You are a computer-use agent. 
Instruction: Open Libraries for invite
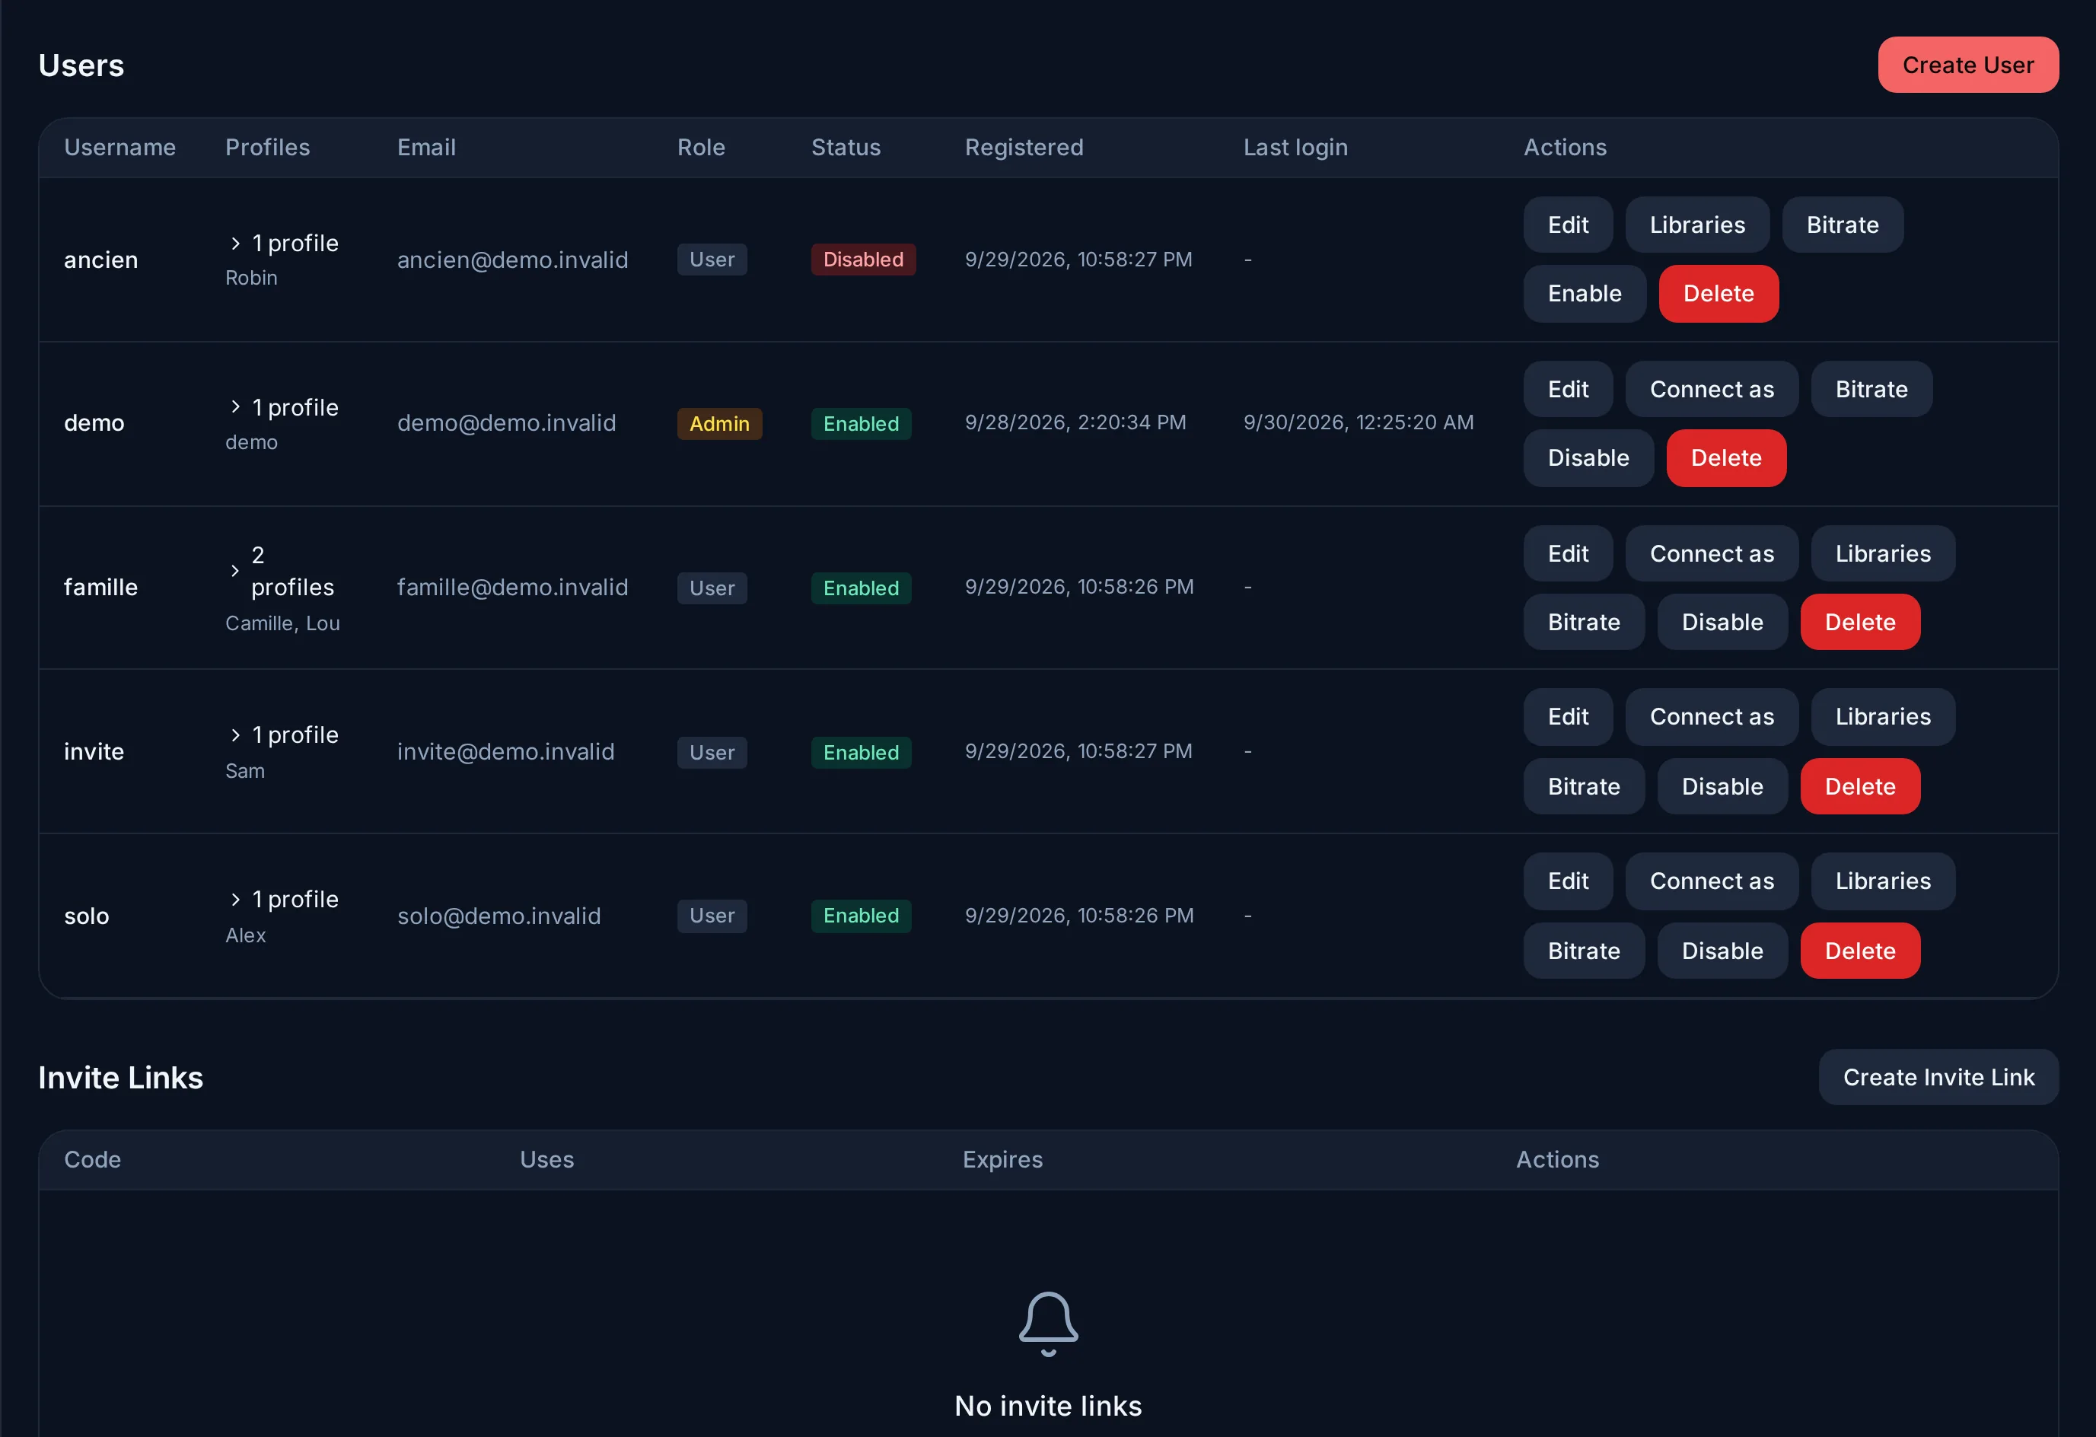[1882, 717]
